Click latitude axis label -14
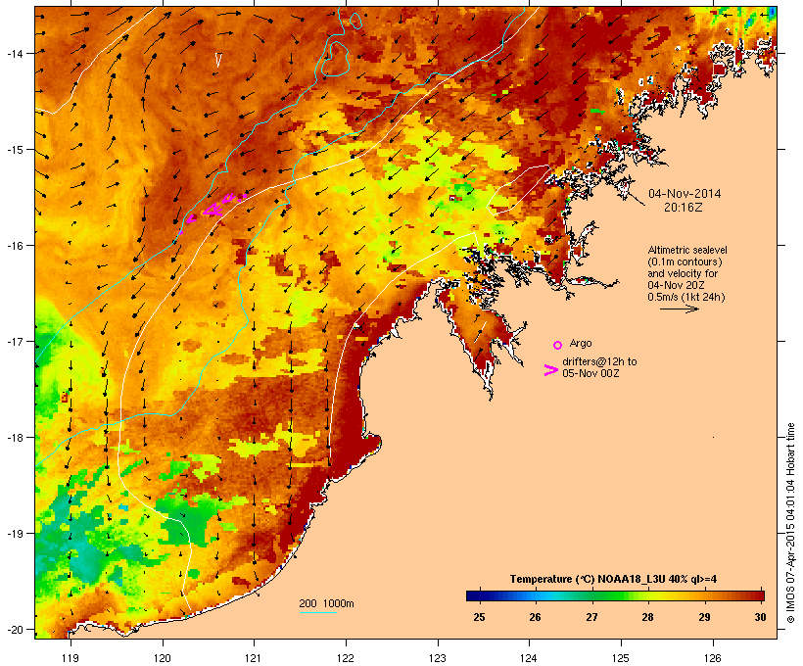The width and height of the screenshot is (803, 666). coord(15,53)
